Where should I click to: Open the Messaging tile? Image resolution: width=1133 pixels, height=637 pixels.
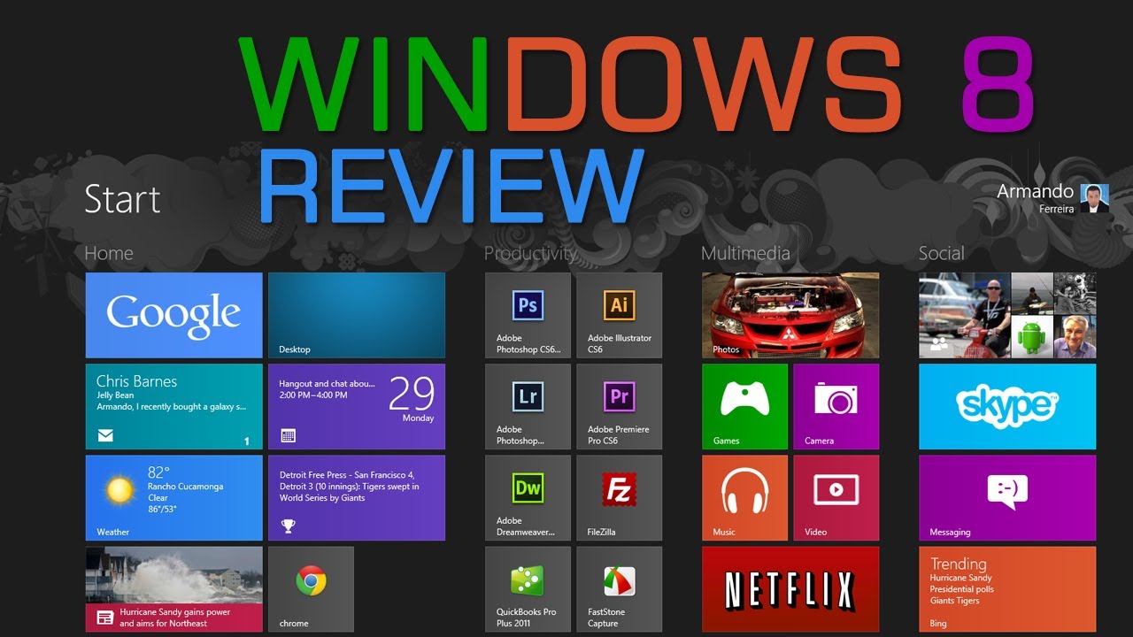1007,497
